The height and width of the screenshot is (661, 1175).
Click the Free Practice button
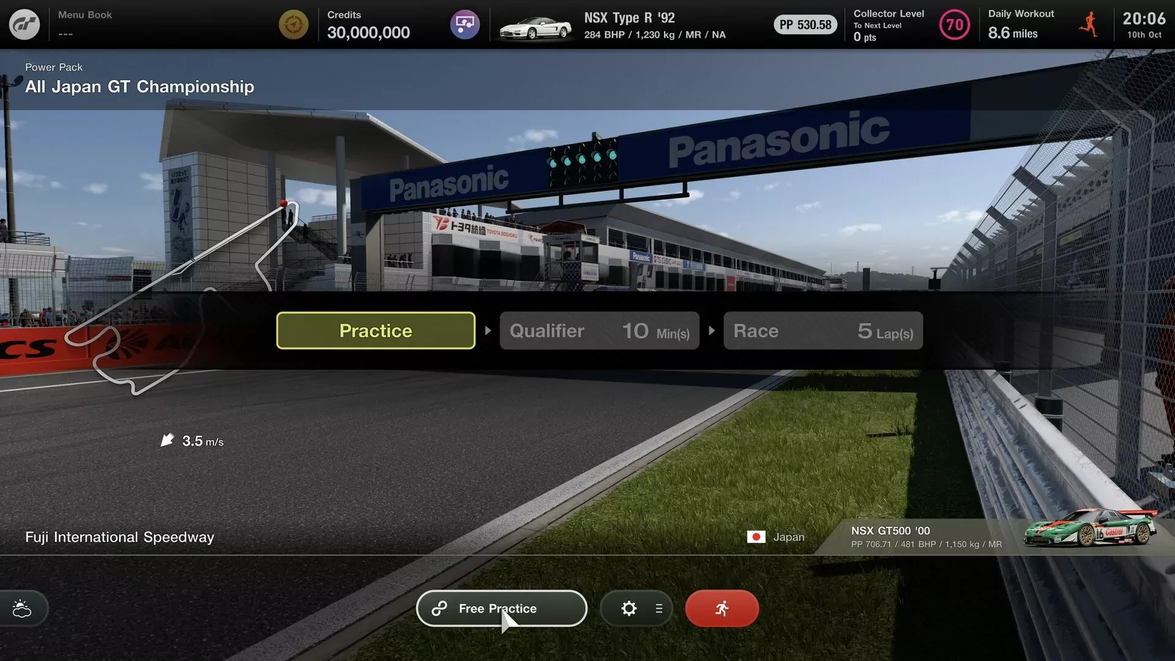pyautogui.click(x=501, y=608)
